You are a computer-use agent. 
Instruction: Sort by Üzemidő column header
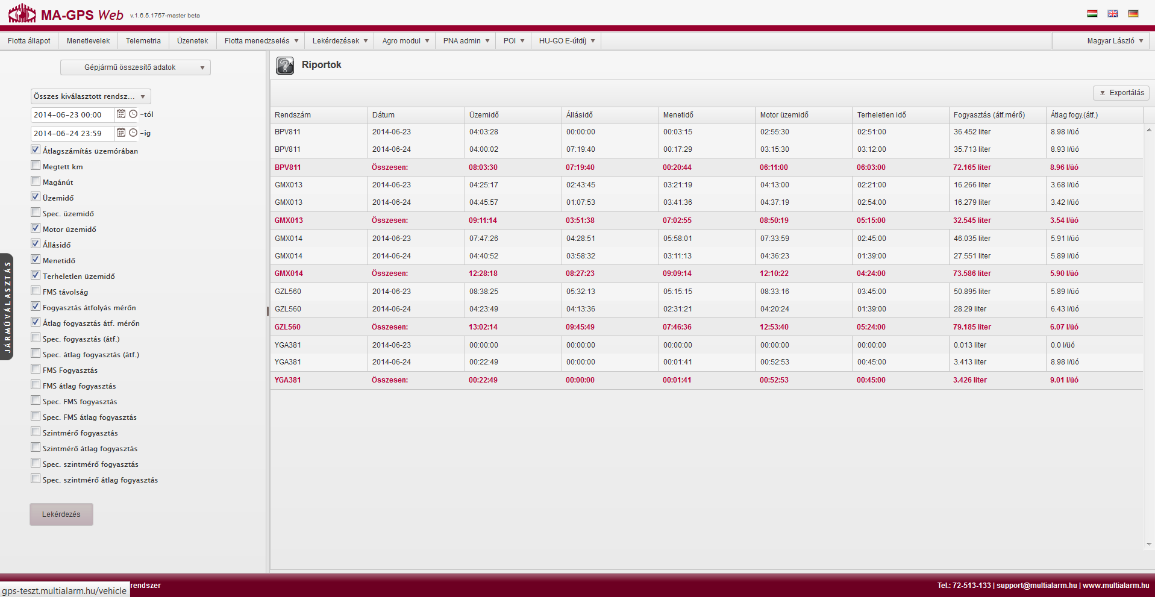tap(513, 115)
